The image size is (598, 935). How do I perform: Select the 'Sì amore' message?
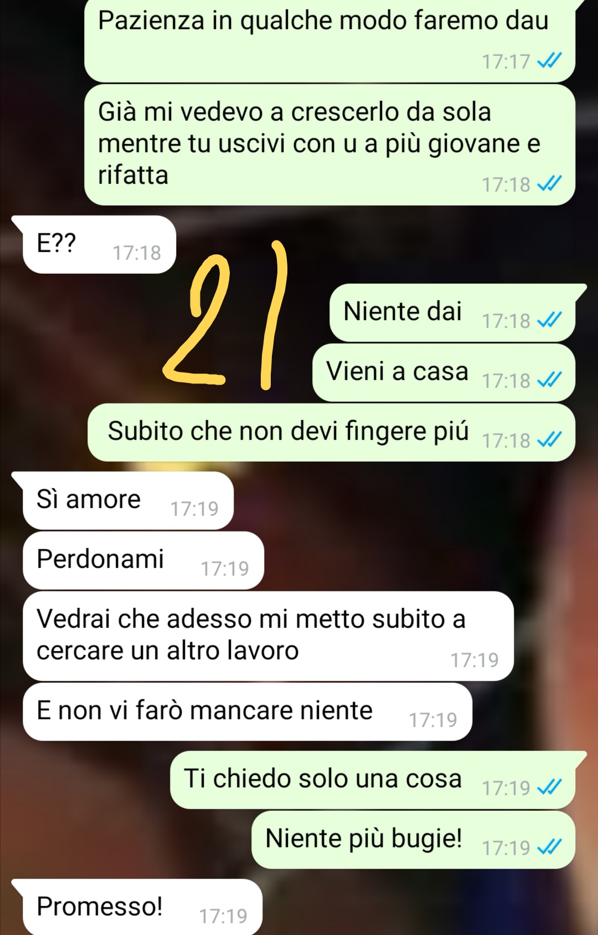(x=128, y=500)
